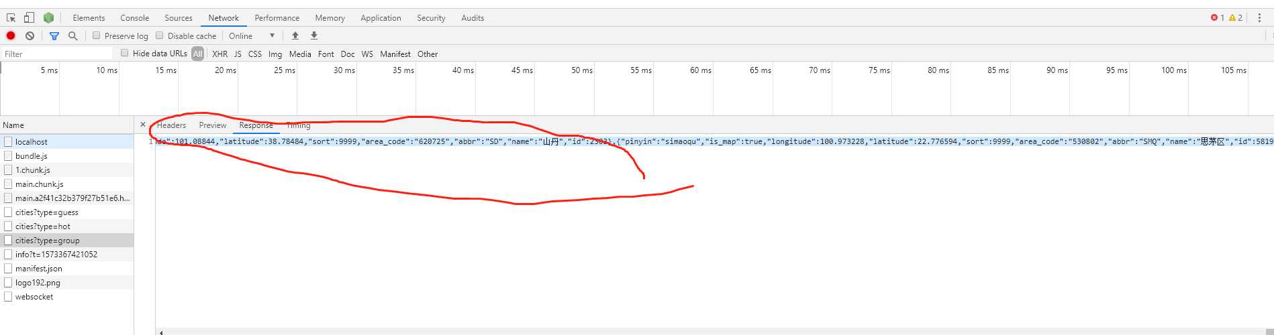
Task: Show the request Timing tab
Action: pos(298,125)
